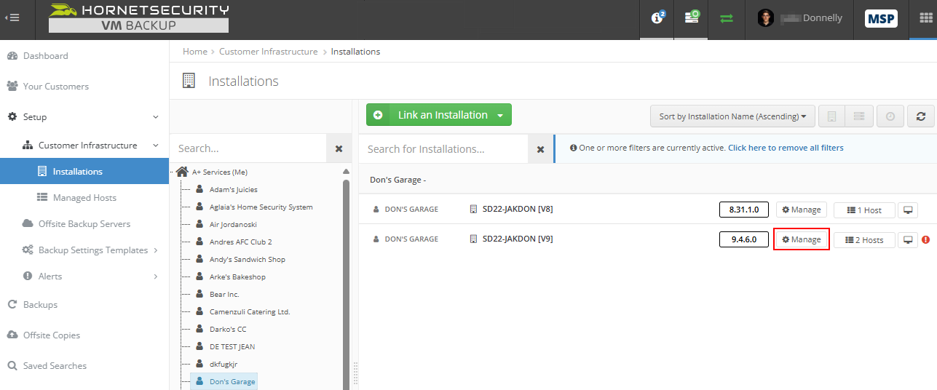Click the MSP badge in header

pos(881,18)
